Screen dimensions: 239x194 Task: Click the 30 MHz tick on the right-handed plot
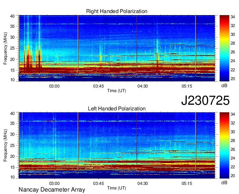[13, 37]
